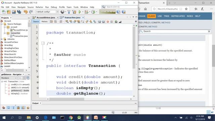Image resolution: width=215 pixels, height=121 pixels.
Task: Click the NetBeans quick search field
Action: click(120, 7)
